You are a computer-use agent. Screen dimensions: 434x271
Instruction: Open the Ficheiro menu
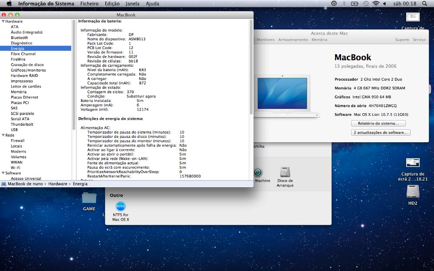click(x=89, y=3)
